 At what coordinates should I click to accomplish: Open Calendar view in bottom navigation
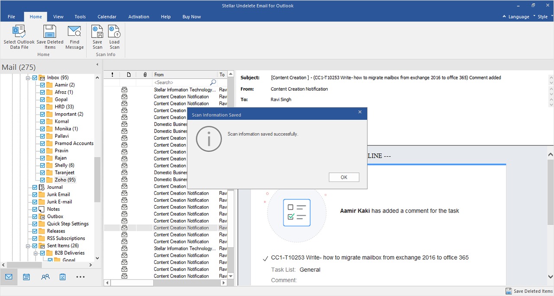(x=26, y=277)
